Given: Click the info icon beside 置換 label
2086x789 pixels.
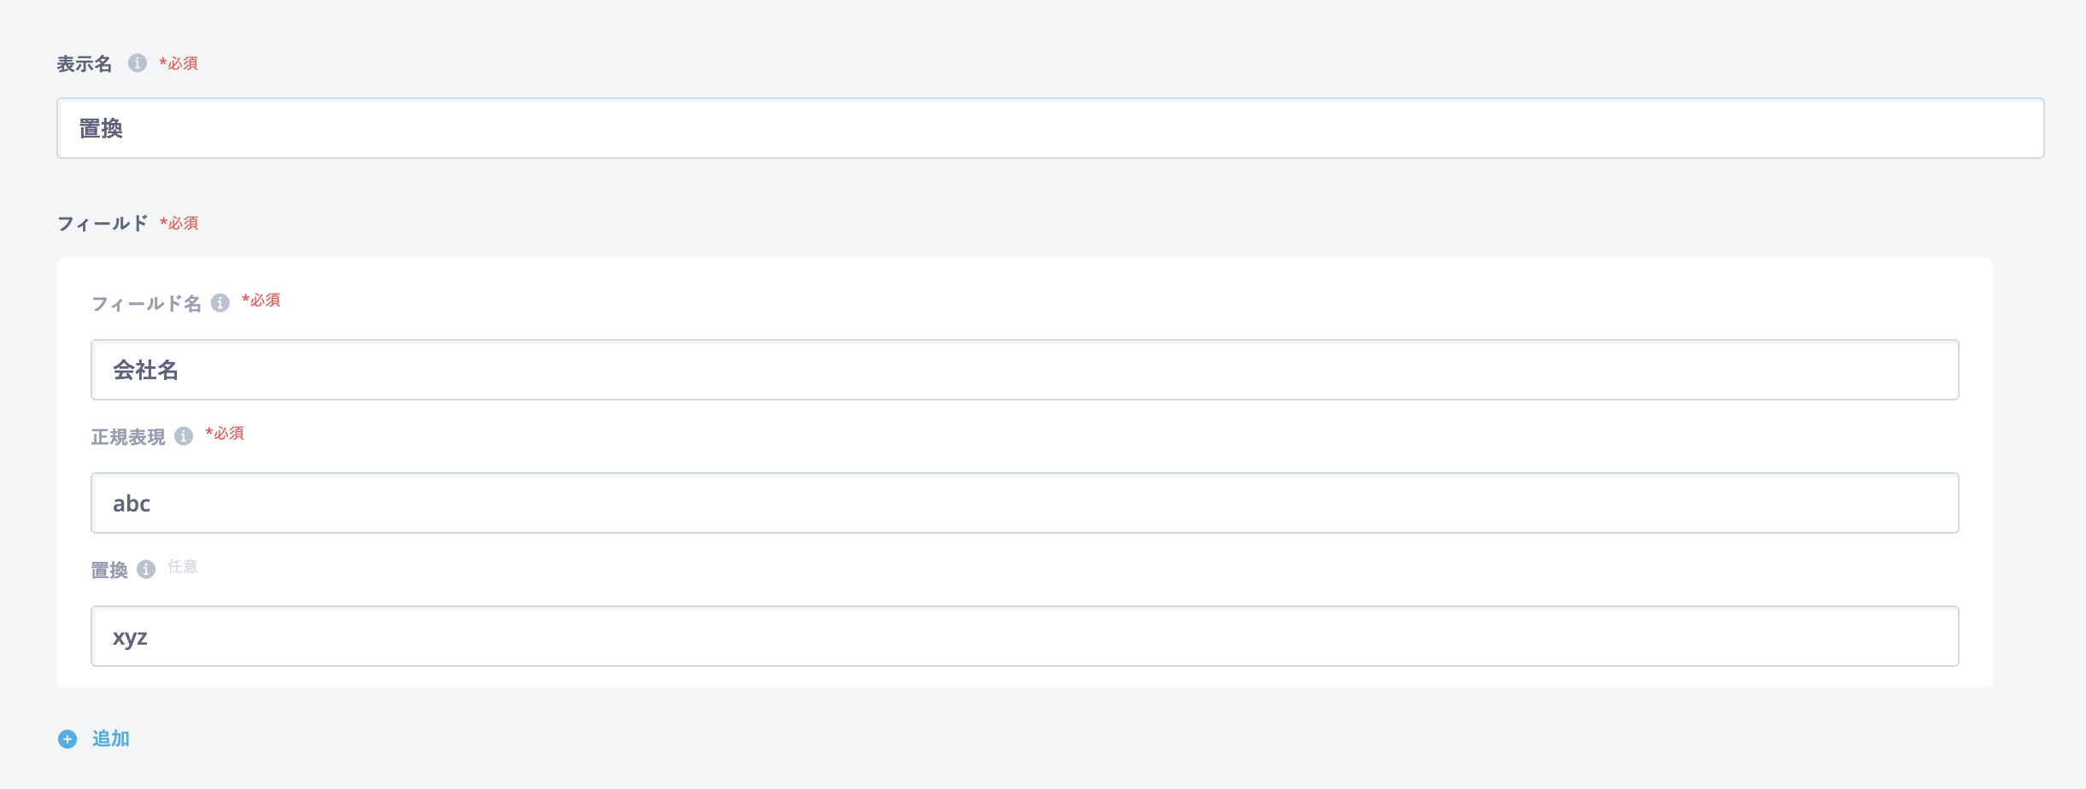Looking at the screenshot, I should [146, 570].
